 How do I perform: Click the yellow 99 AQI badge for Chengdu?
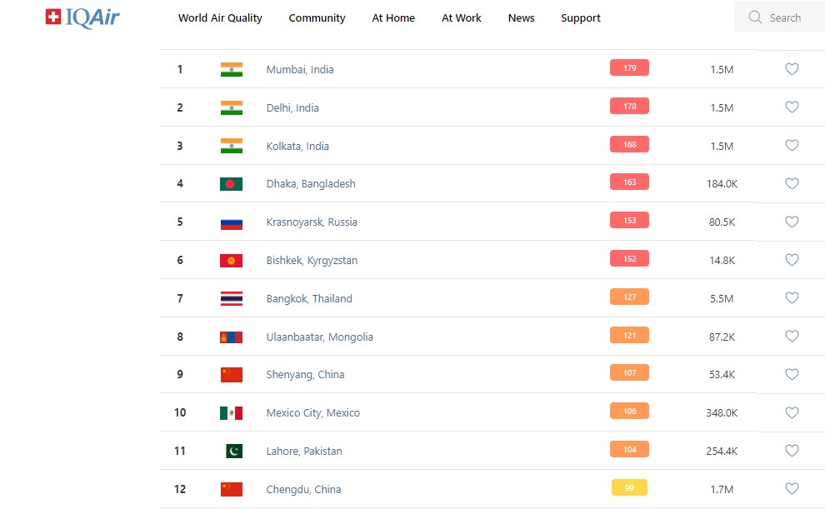[x=629, y=488]
